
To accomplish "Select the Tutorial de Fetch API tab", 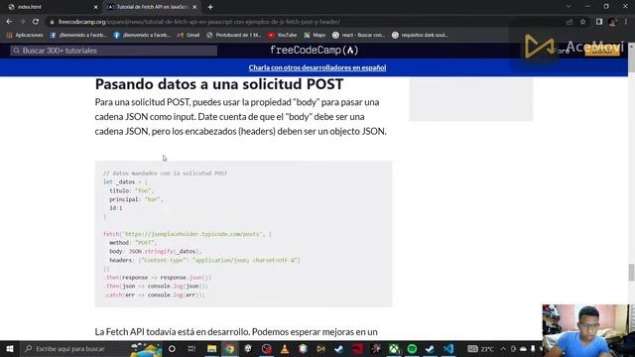I will coord(152,7).
